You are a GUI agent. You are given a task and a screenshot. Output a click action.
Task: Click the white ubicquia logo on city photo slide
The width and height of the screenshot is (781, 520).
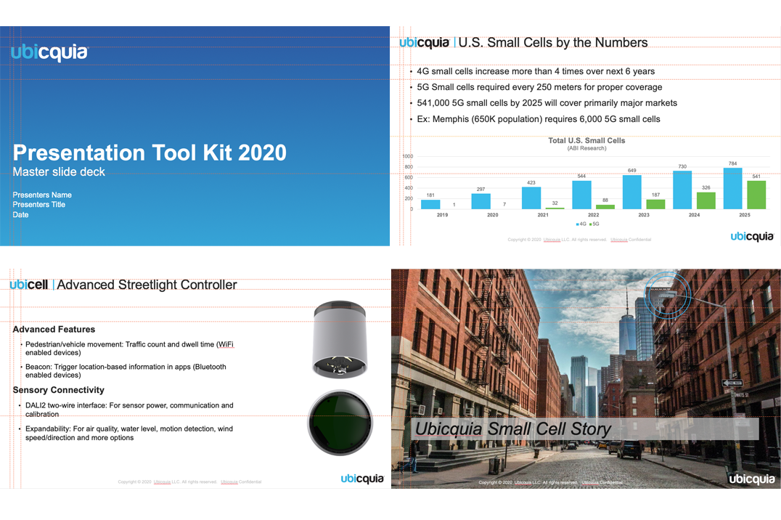tap(752, 479)
